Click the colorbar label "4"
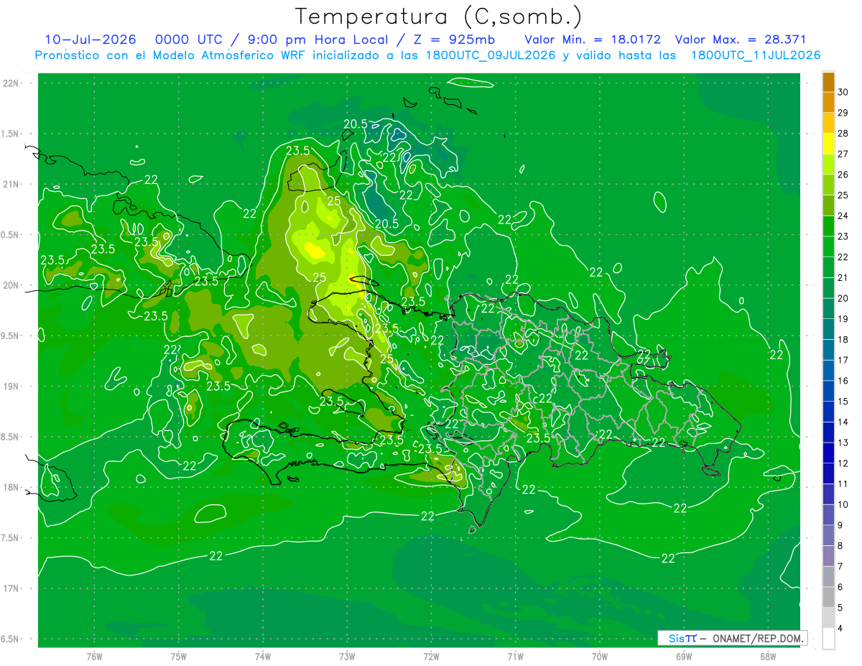 840,628
